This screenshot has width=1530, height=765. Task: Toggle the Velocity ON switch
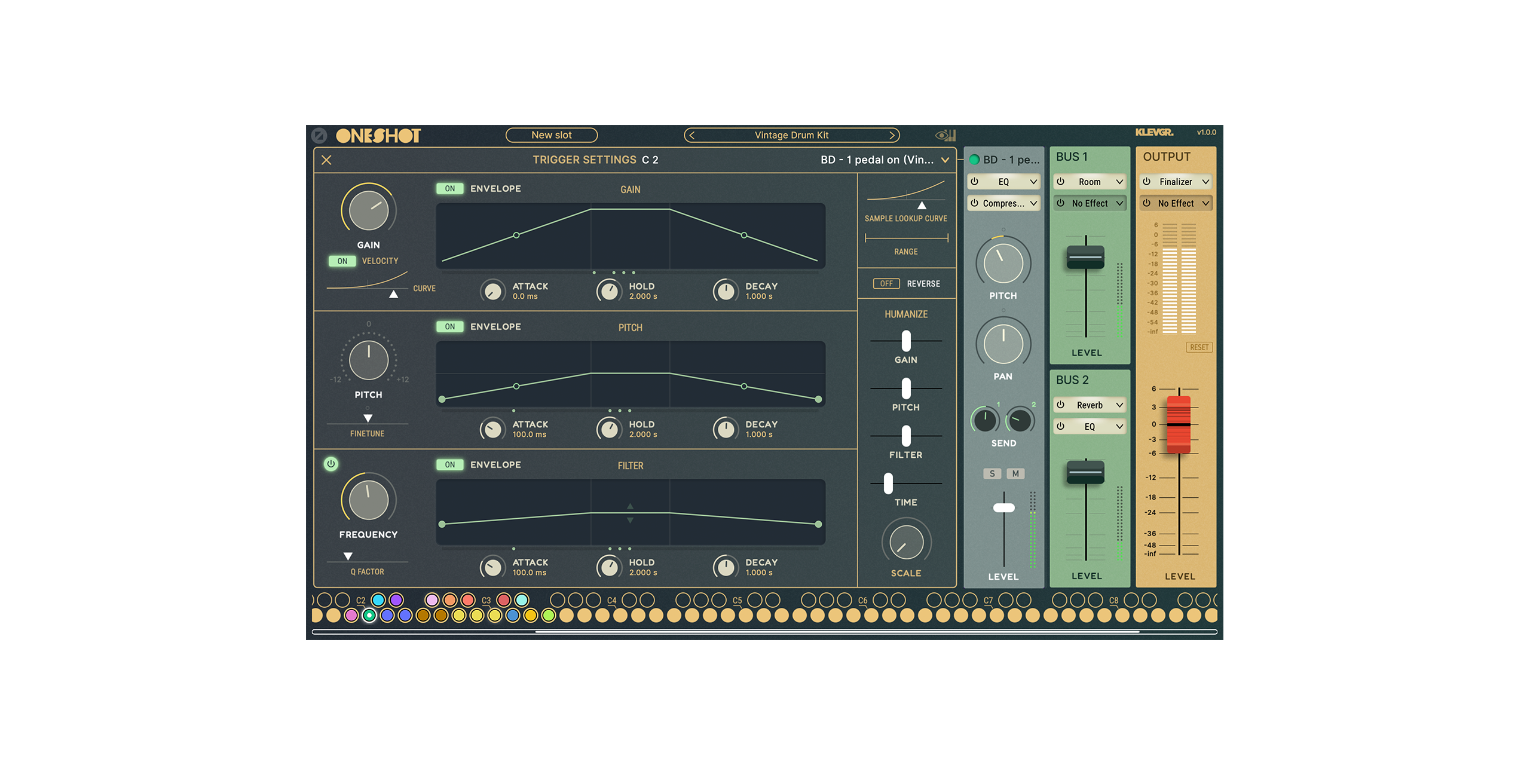point(342,261)
